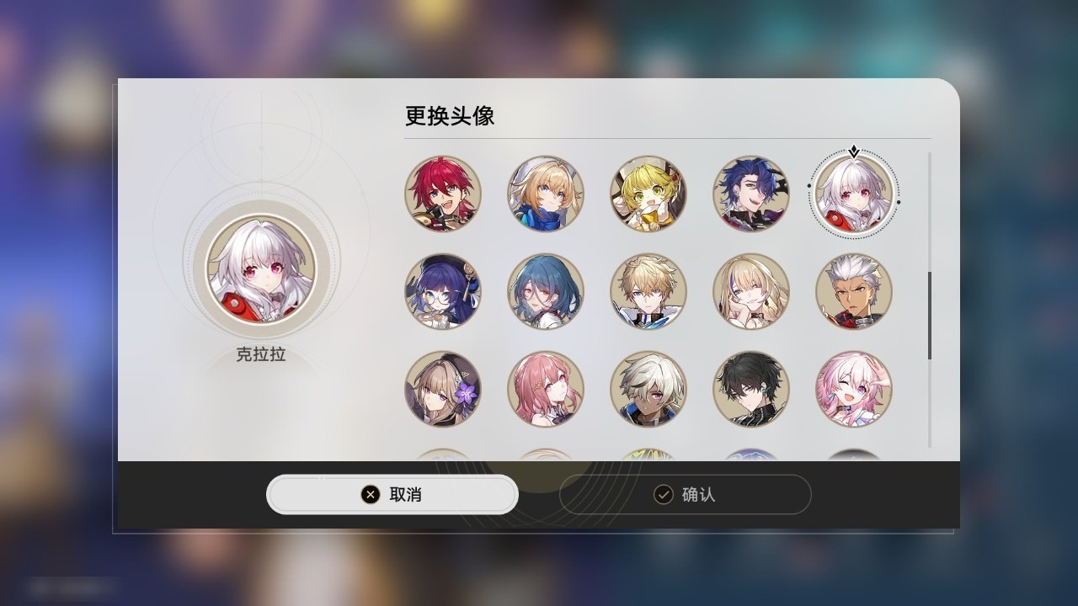Select the silver-haired dark-skinned avatar in red
The height and width of the screenshot is (606, 1078).
[853, 291]
